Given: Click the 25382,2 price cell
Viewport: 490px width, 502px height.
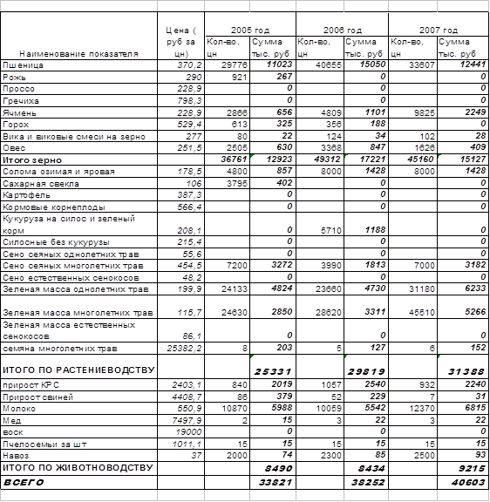Looking at the screenshot, I should [180, 348].
